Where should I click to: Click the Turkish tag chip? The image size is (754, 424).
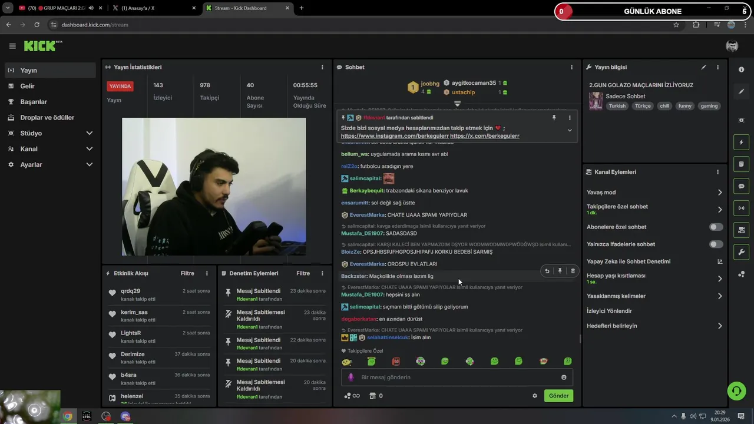pyautogui.click(x=617, y=106)
